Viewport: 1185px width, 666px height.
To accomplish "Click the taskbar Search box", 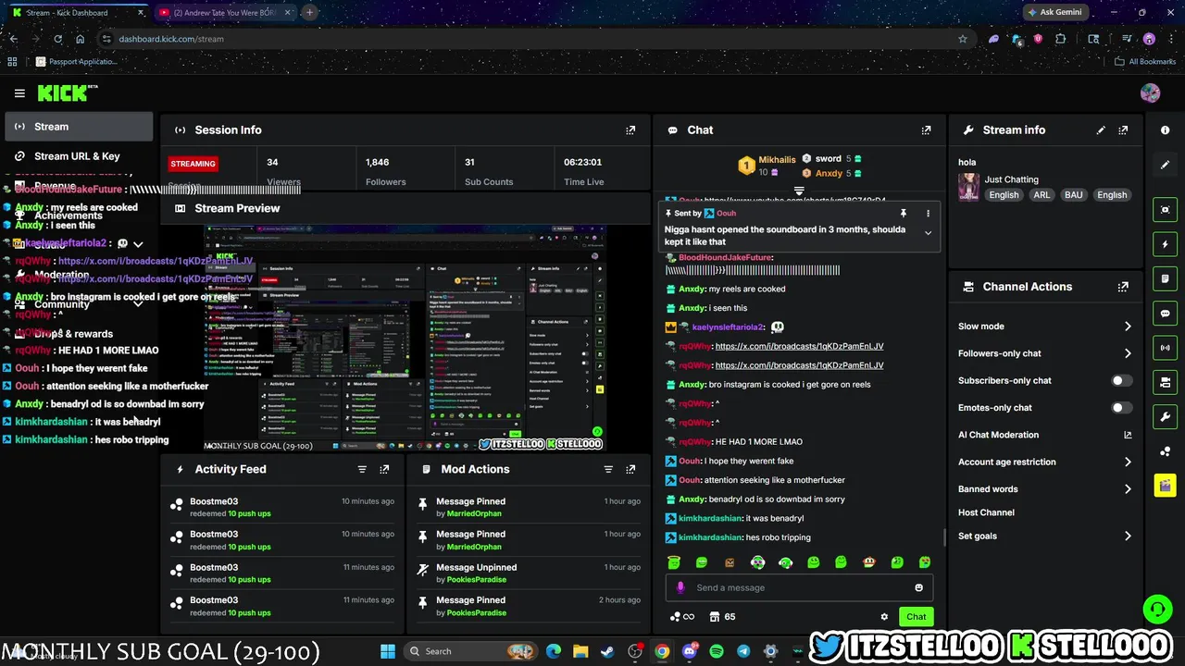I will coord(471,651).
